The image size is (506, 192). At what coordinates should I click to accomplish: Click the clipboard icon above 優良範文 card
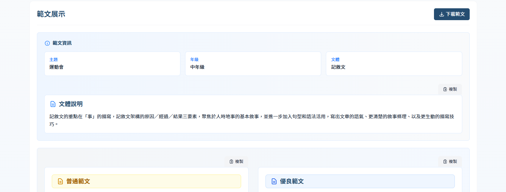pos(445,161)
